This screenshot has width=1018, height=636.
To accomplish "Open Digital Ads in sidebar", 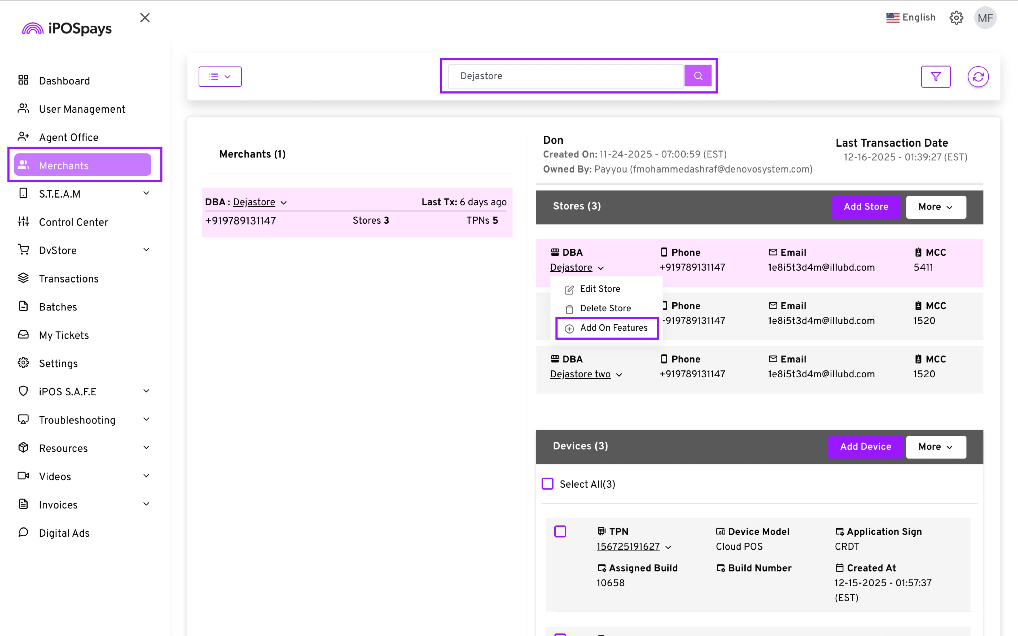I will 64,533.
